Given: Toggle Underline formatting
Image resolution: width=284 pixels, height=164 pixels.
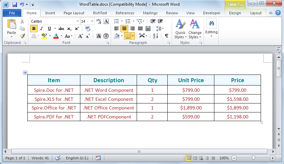Looking at the screenshot, I should pyautogui.click(x=49, y=29).
